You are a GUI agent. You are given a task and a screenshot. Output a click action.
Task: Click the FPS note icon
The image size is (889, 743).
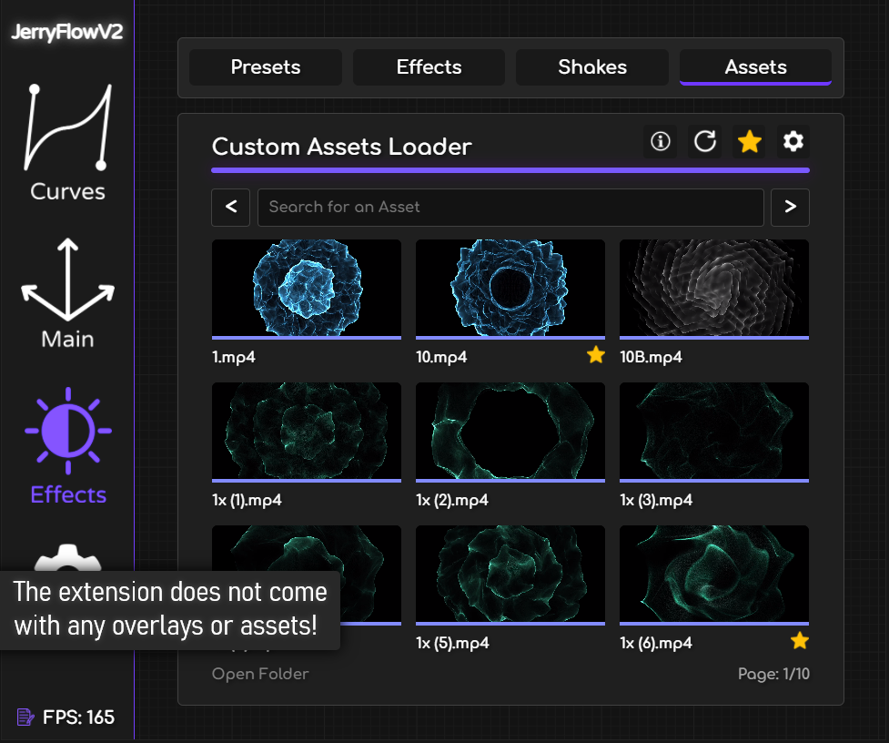pyautogui.click(x=25, y=718)
